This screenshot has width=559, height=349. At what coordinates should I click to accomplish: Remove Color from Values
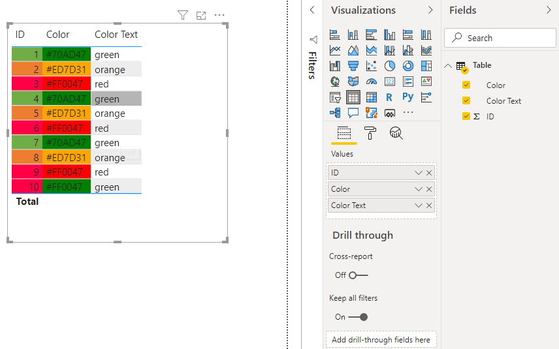(x=429, y=189)
